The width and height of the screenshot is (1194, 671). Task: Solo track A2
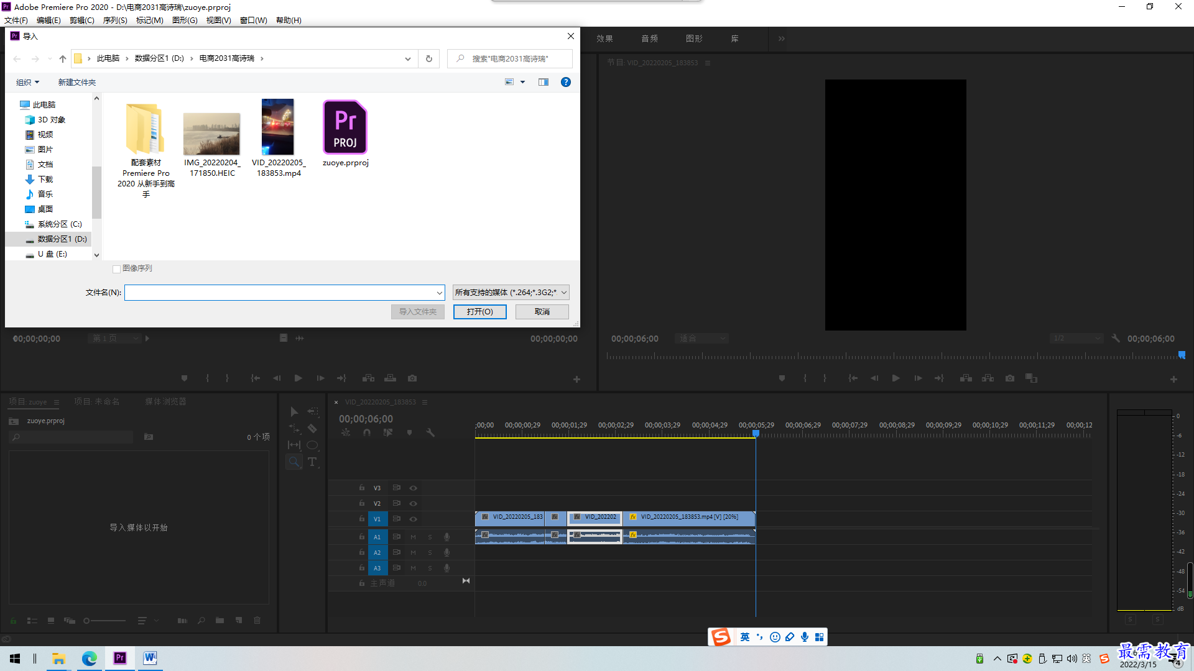coord(430,552)
